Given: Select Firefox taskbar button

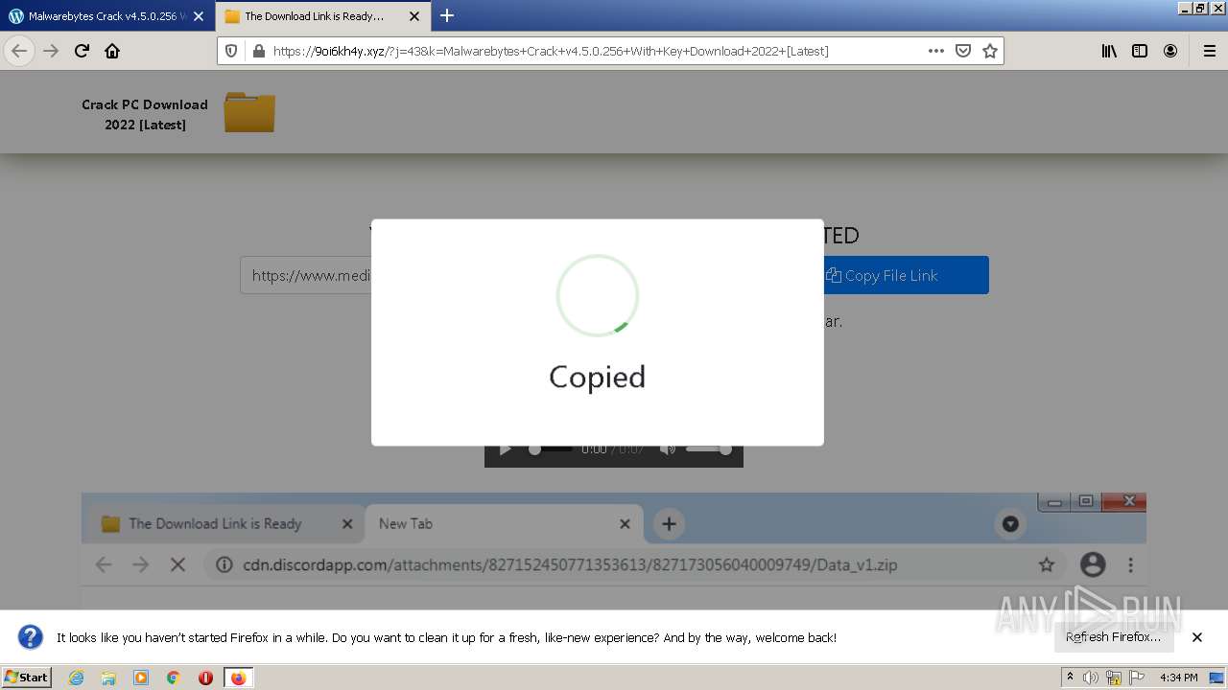Looking at the screenshot, I should [x=238, y=678].
